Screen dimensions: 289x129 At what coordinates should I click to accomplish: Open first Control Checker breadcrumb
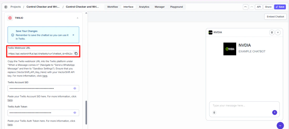43,7
